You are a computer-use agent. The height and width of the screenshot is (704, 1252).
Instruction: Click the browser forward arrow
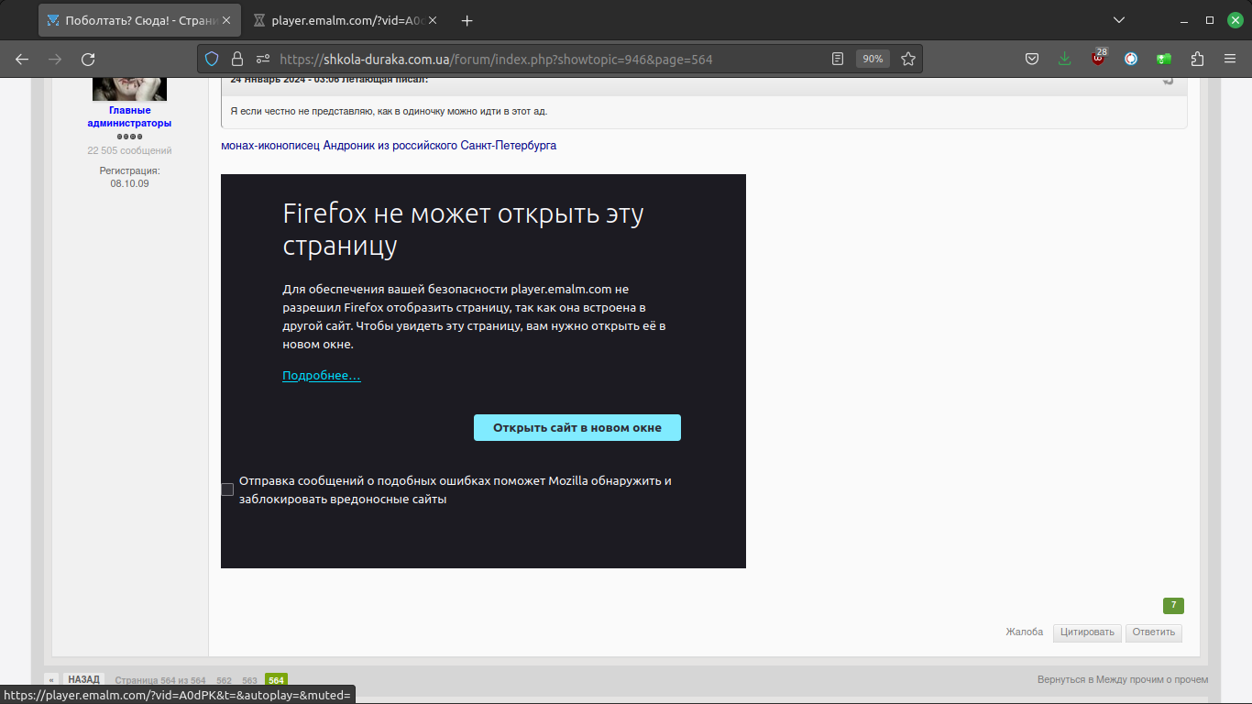point(55,59)
